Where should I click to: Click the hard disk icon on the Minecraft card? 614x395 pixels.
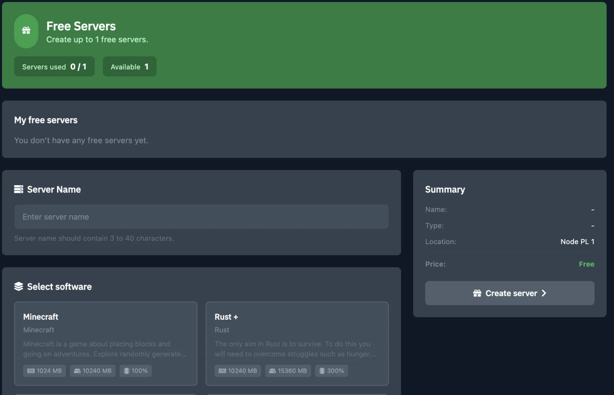[x=78, y=370]
